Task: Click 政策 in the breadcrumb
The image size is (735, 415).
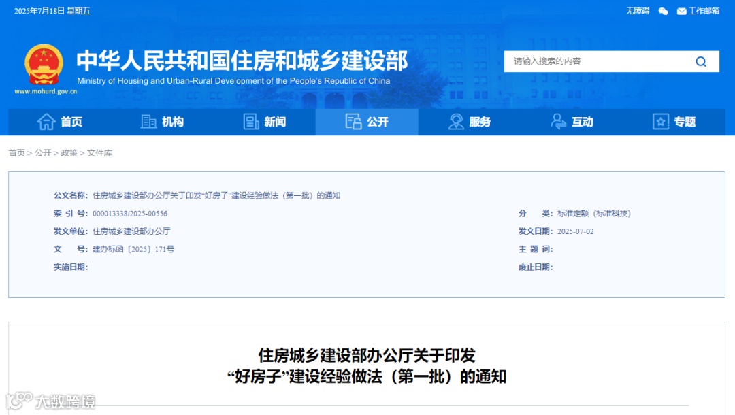Action: 69,153
